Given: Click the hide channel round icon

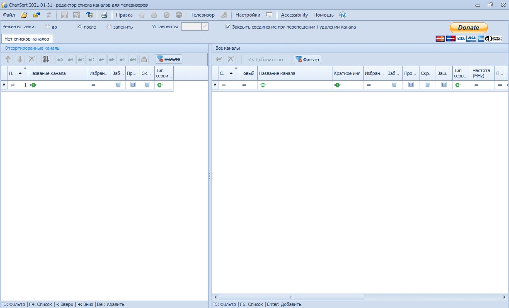Looking at the screenshot, I should [x=179, y=15].
